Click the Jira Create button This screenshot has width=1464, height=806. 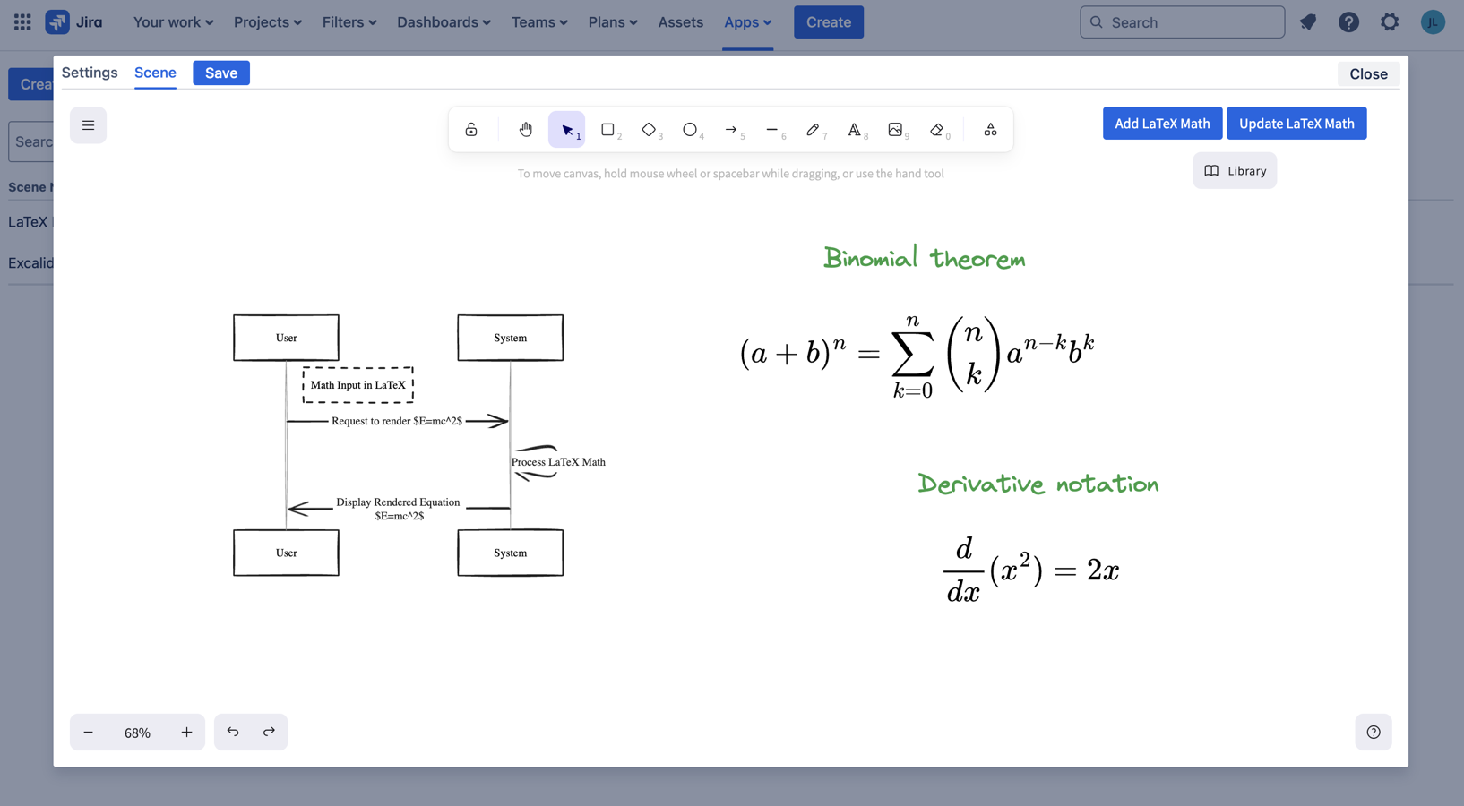click(829, 22)
